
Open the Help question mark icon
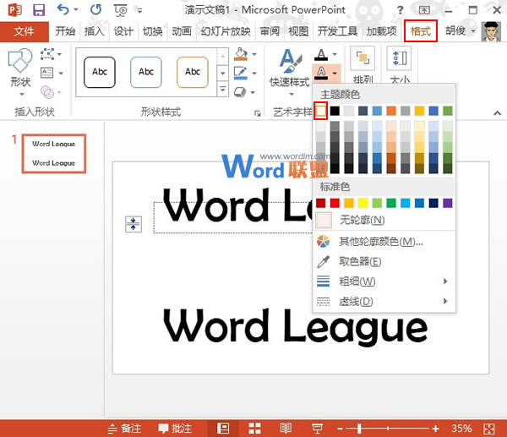pyautogui.click(x=401, y=10)
